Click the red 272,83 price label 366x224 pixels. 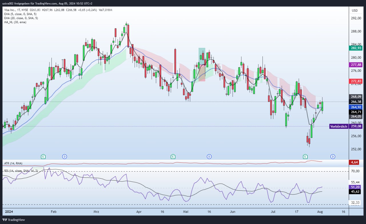click(x=356, y=81)
